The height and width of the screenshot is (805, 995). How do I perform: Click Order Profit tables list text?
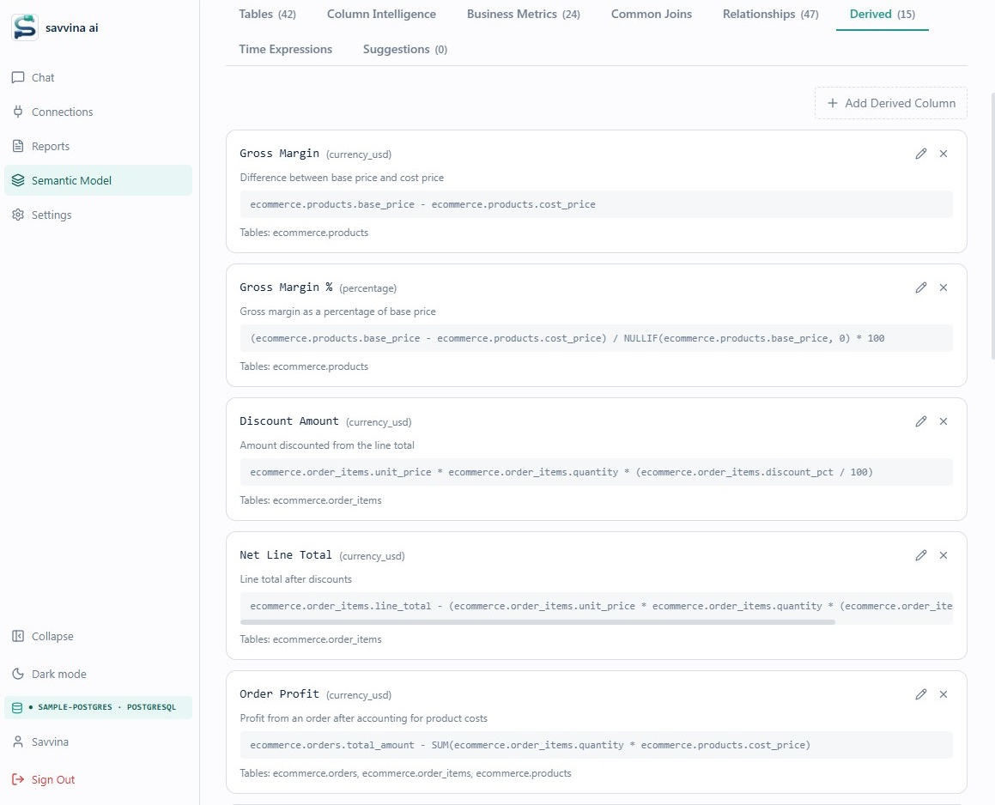click(x=405, y=773)
